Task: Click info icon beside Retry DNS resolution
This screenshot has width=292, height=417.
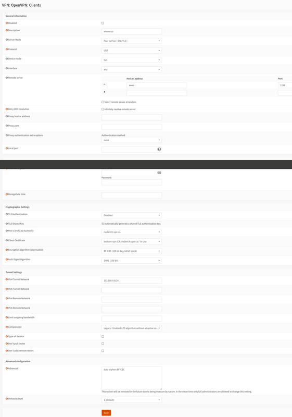Action: (7, 109)
